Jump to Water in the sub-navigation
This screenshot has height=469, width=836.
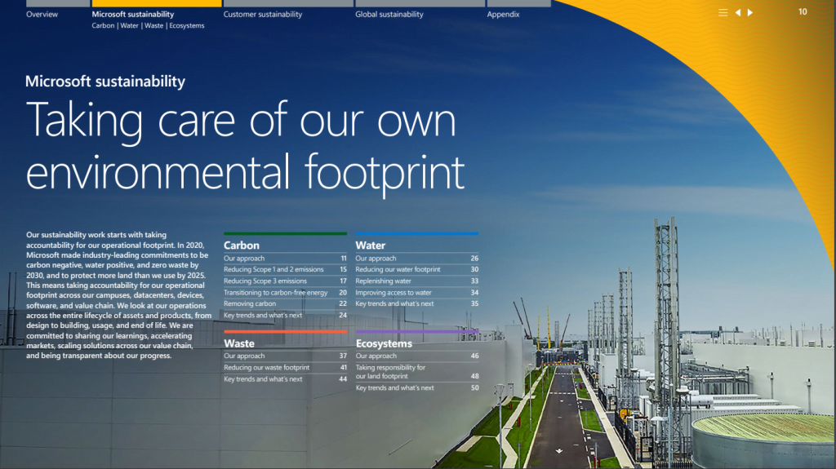click(130, 25)
